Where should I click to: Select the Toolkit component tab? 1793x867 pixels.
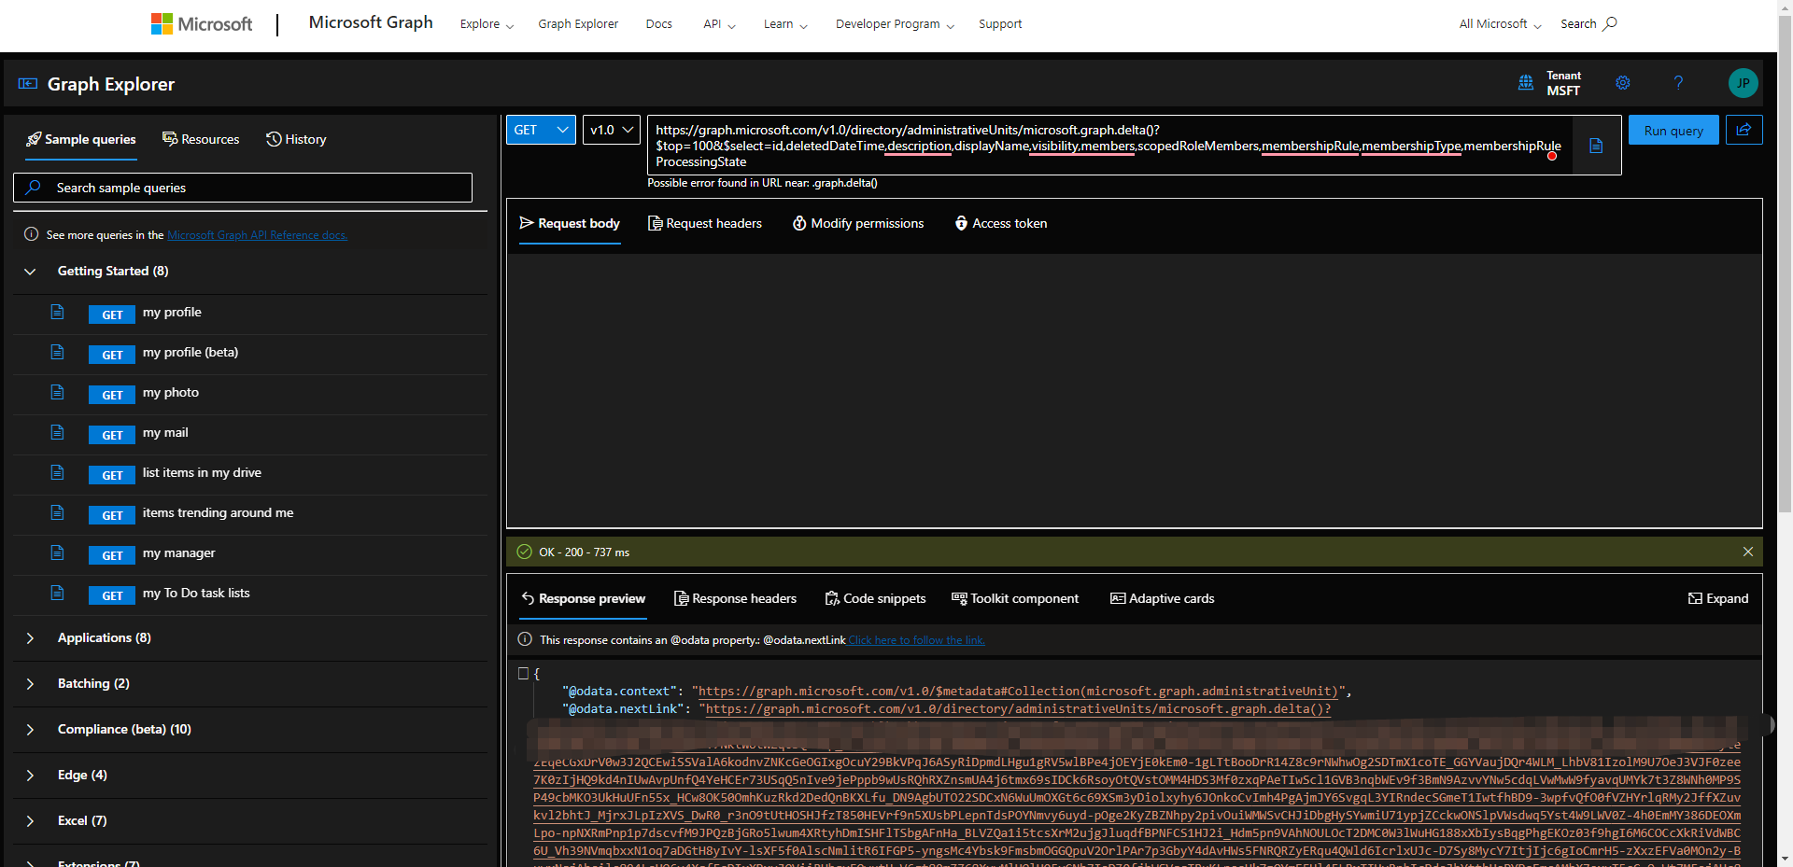click(1014, 598)
